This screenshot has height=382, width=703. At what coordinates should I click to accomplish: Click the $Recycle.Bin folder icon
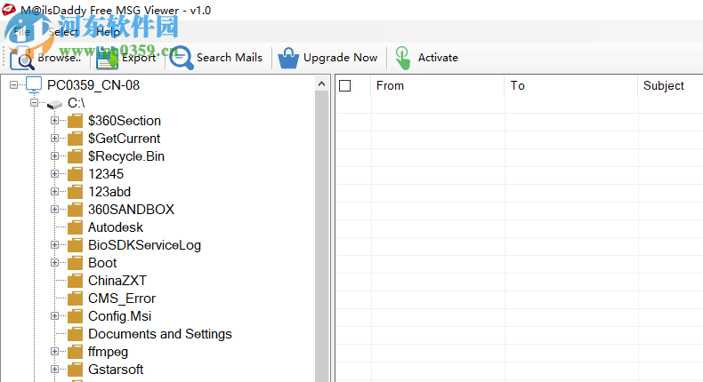75,155
